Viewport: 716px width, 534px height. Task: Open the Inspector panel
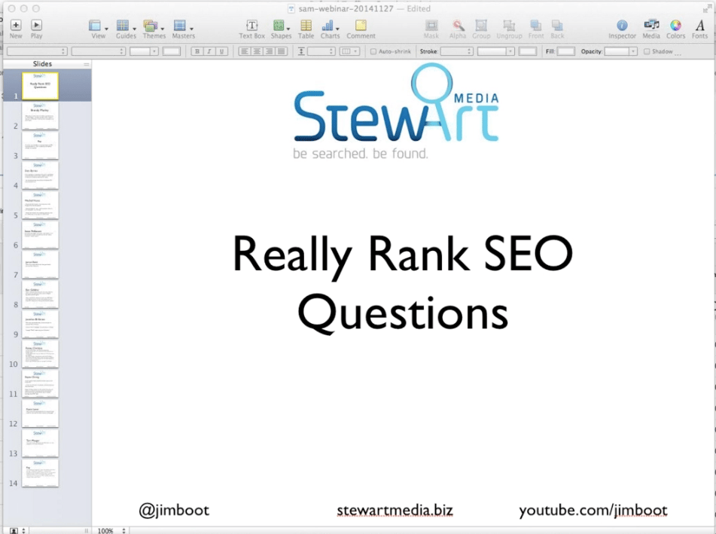coord(622,29)
